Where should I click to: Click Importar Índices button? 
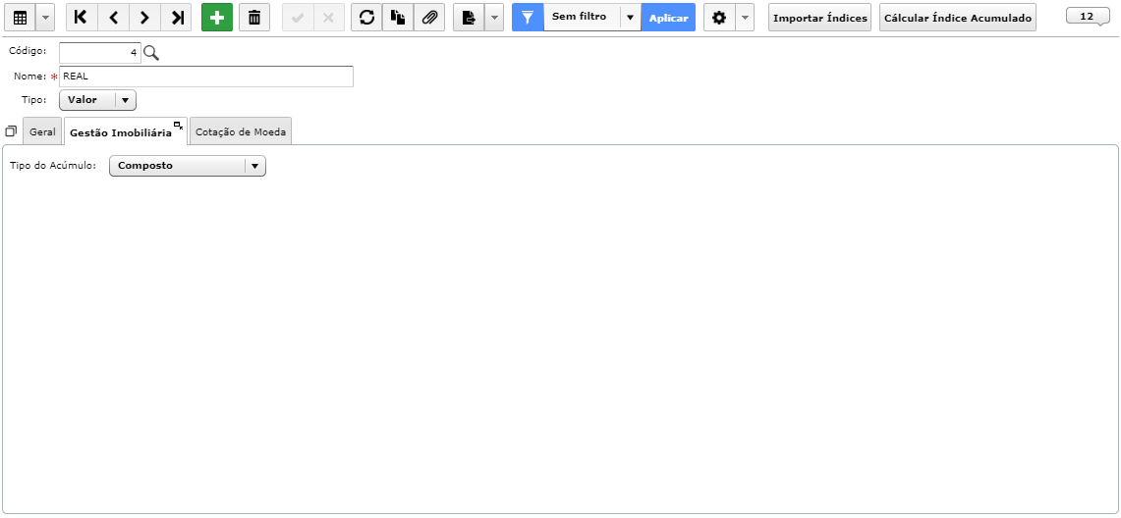(820, 18)
